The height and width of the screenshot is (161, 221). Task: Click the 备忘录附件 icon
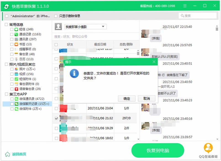(x=16, y=84)
